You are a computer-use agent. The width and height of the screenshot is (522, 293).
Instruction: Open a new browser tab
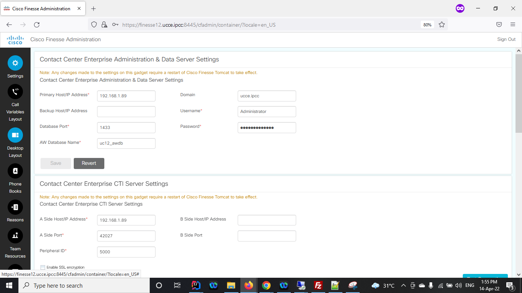point(94,8)
